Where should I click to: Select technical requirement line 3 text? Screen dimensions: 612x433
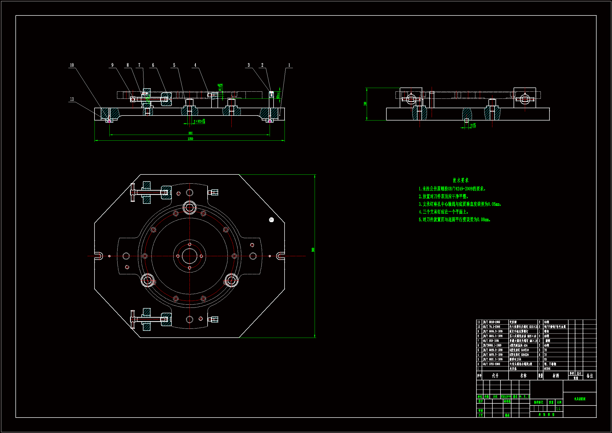460,204
